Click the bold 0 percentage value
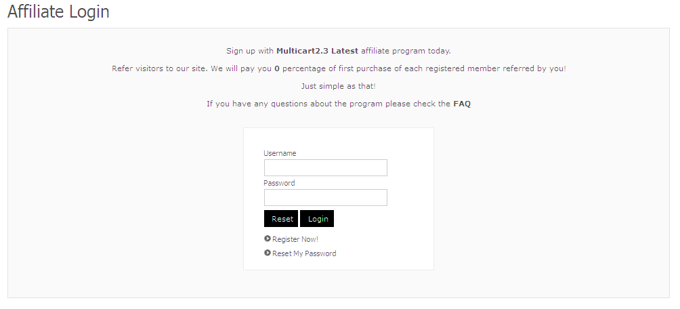 click(277, 68)
